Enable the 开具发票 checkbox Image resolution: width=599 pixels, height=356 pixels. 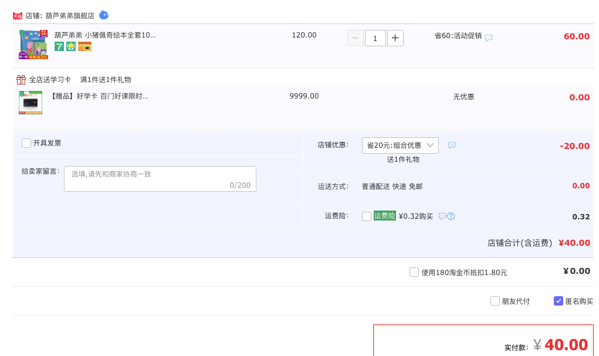26,143
